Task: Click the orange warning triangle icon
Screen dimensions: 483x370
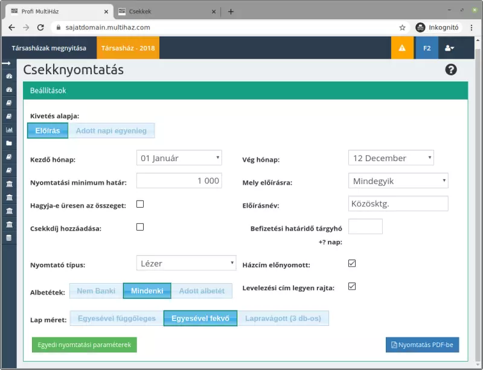Action: pos(402,48)
